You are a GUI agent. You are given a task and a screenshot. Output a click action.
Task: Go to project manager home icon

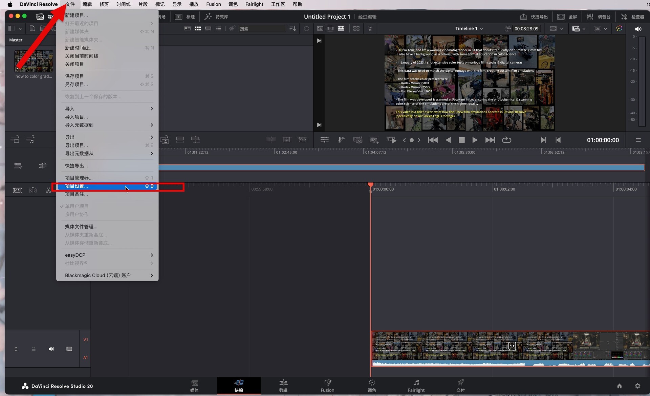[619, 386]
